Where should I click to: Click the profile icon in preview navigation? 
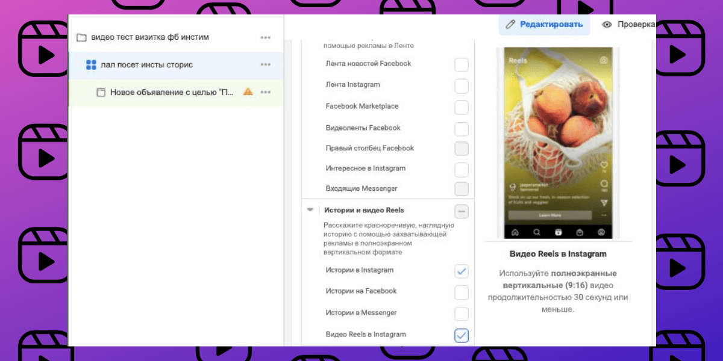tap(601, 232)
